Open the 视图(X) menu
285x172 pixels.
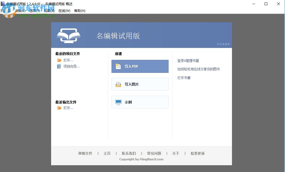point(48,11)
